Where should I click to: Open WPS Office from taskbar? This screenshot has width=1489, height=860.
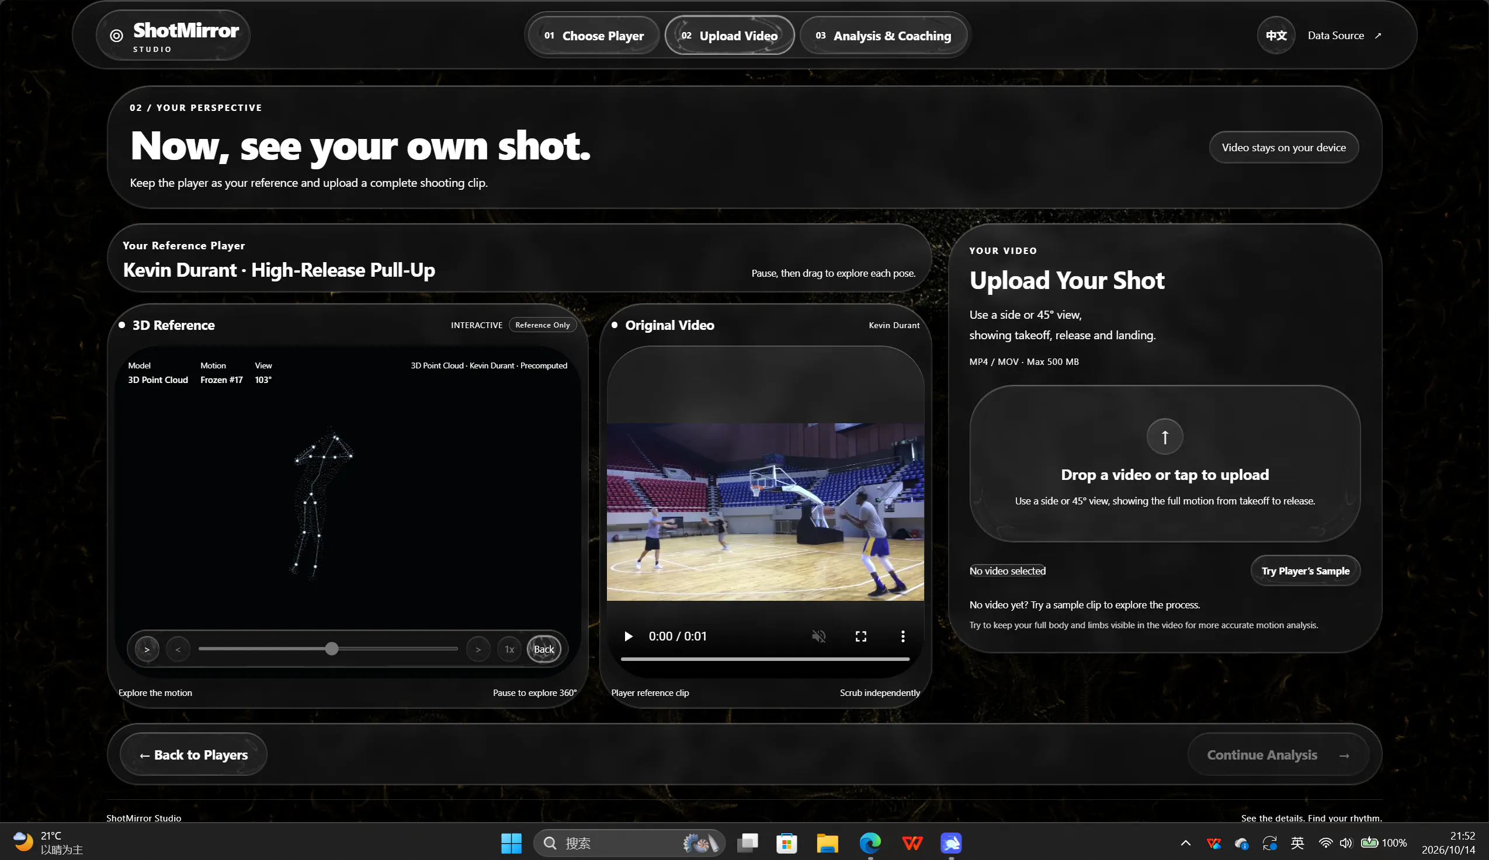[x=912, y=843]
